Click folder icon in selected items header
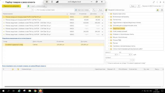The width and height of the screenshot is (165, 93). [x=13, y=69]
